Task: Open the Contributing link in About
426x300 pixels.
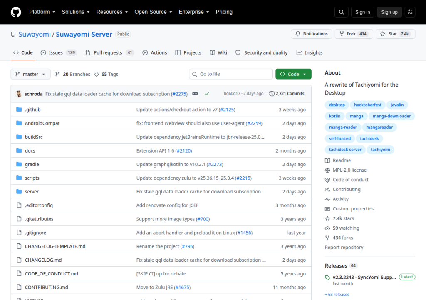Action: [x=343, y=189]
